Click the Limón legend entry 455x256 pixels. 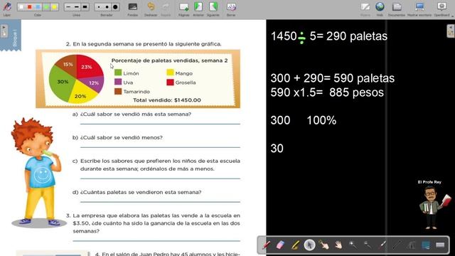click(127, 73)
